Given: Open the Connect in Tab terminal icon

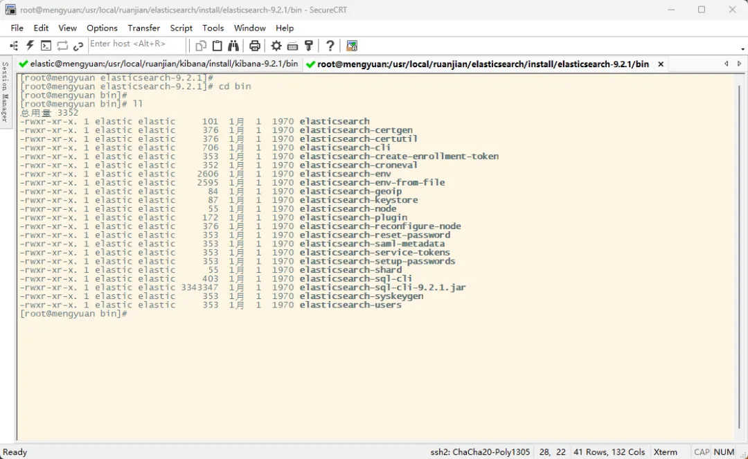Looking at the screenshot, I should (x=46, y=46).
